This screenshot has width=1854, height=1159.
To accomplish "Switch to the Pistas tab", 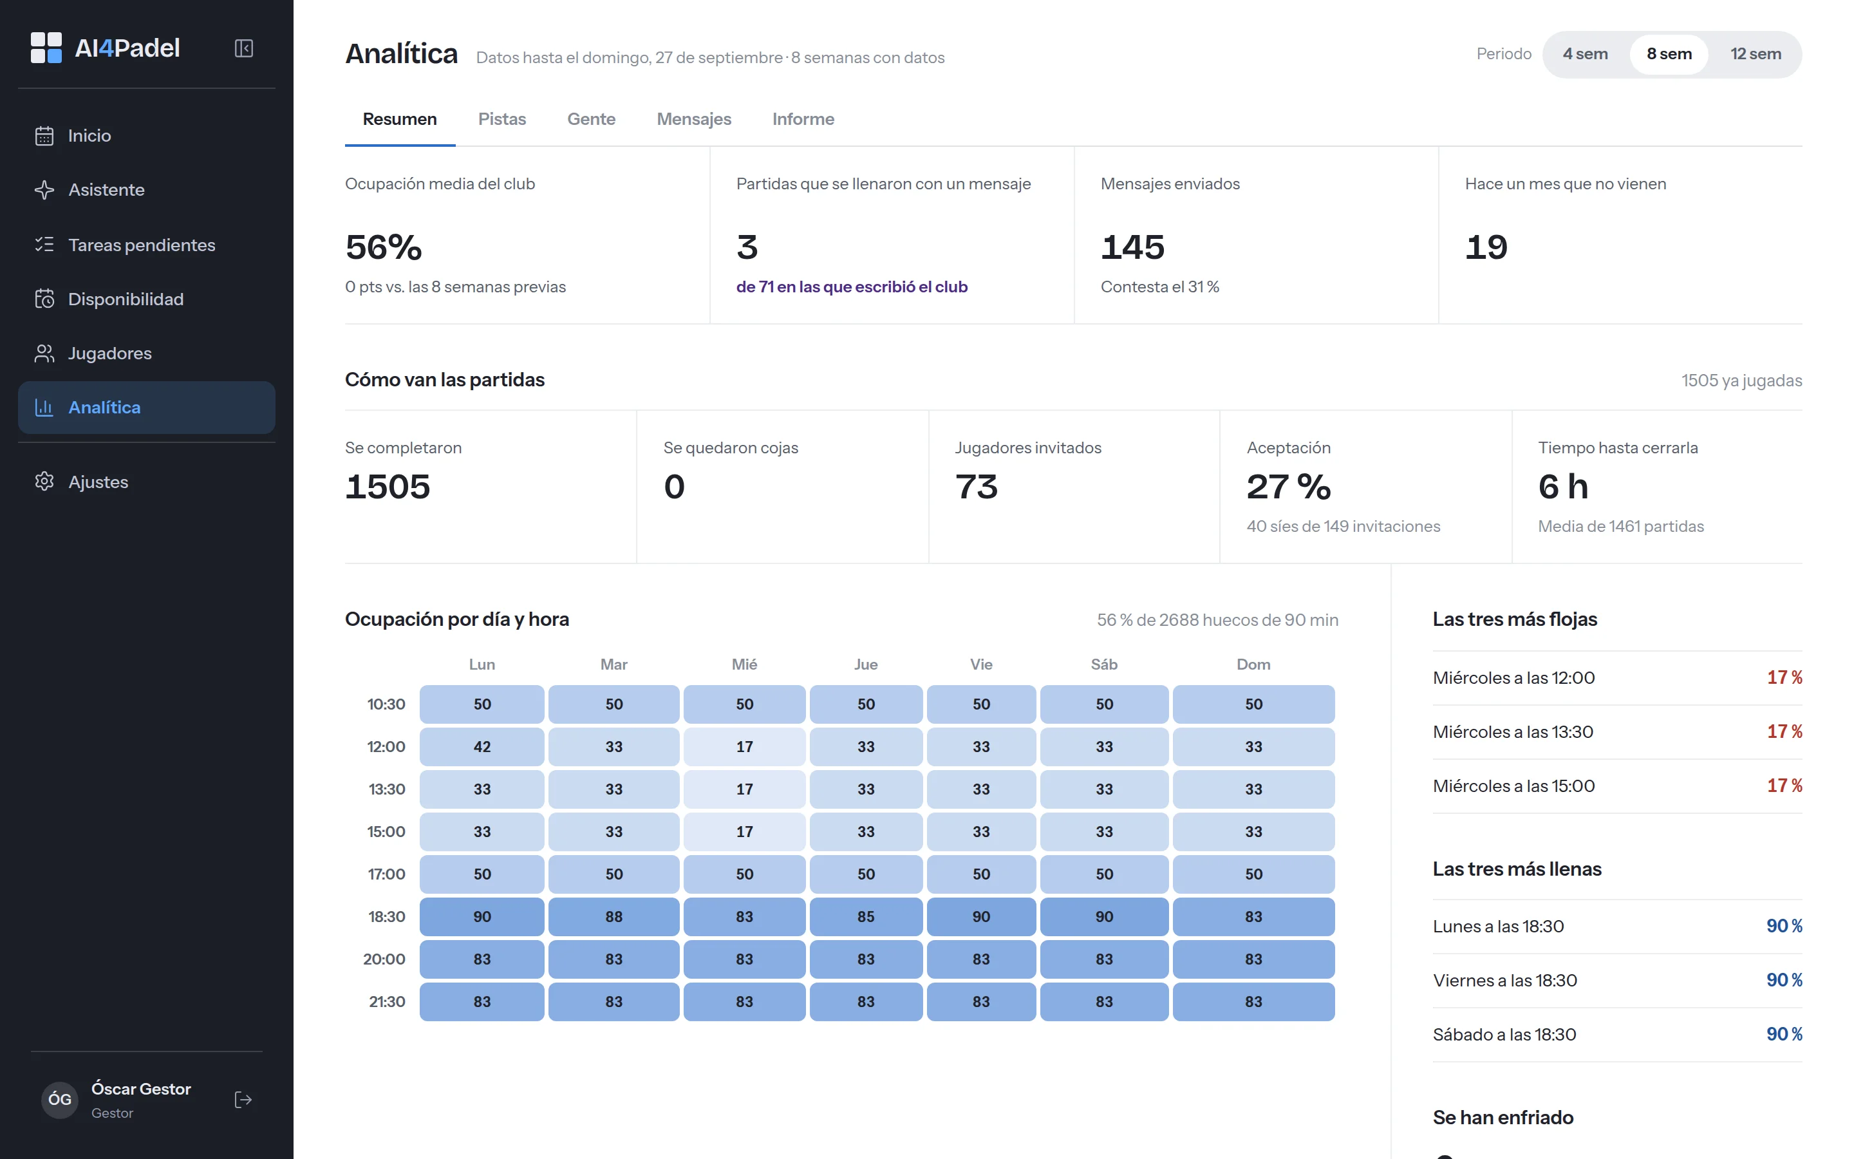I will (502, 120).
